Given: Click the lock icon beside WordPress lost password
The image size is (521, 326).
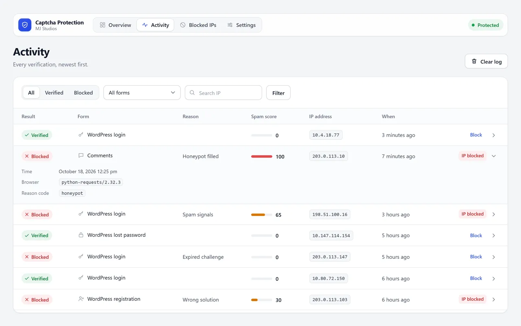Looking at the screenshot, I should pyautogui.click(x=81, y=235).
